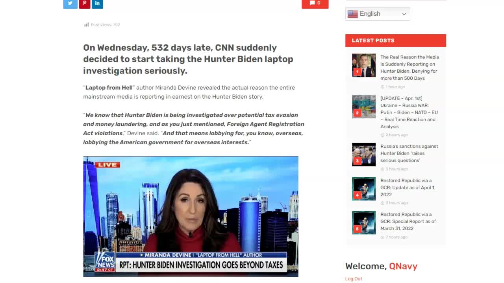Share the article on LinkedIn
Image resolution: width=504 pixels, height=283 pixels.
tap(97, 4)
